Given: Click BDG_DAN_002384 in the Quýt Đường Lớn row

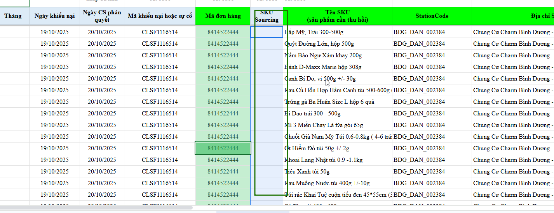Looking at the screenshot, I should tap(432, 44).
